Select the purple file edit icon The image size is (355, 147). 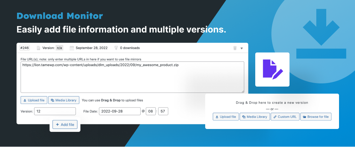coord(272,69)
